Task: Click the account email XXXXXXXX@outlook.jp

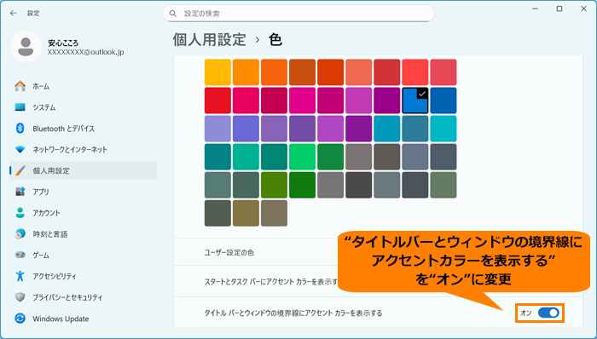Action: (85, 53)
